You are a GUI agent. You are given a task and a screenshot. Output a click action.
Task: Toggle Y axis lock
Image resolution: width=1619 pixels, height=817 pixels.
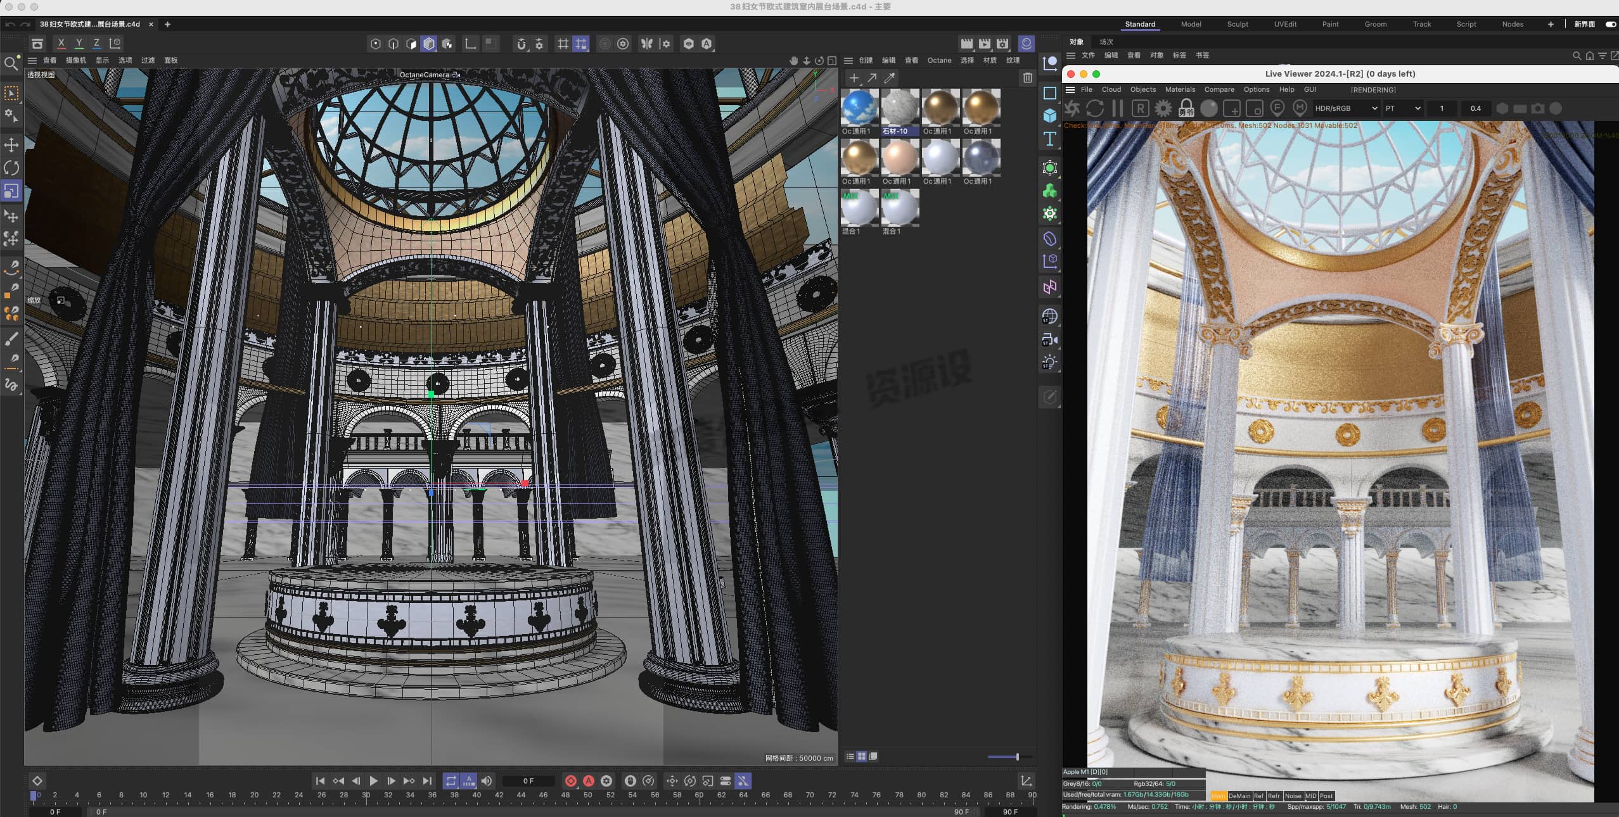(x=79, y=44)
